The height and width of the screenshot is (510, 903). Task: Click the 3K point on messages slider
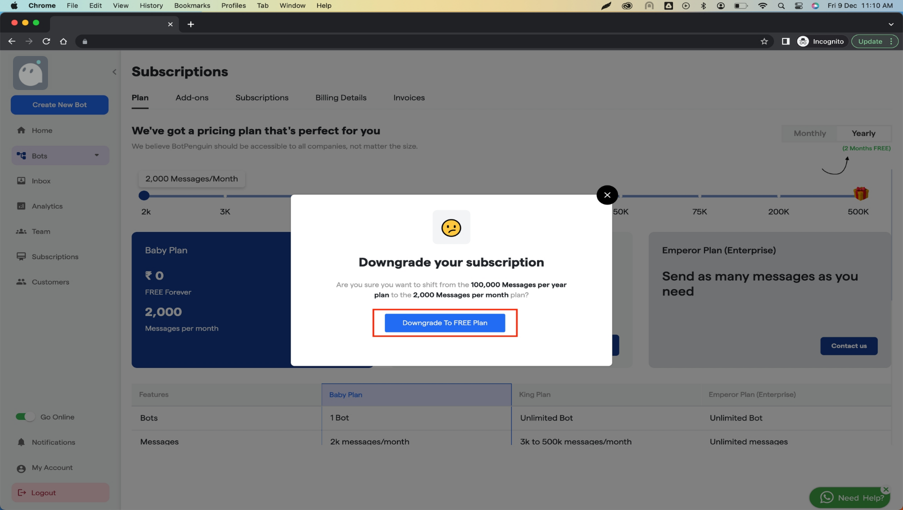pos(225,196)
